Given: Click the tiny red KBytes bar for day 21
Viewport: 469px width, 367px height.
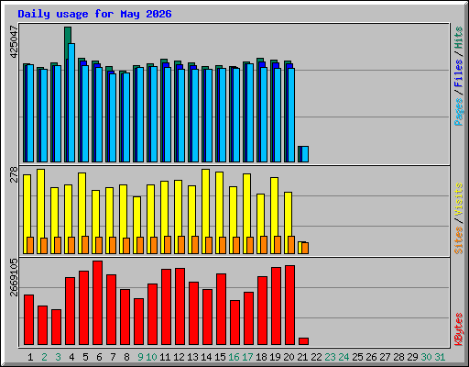Looking at the screenshot, I should click(304, 341).
